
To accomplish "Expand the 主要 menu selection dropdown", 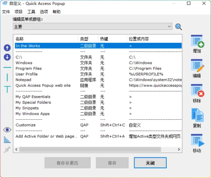I will point(93,27).
